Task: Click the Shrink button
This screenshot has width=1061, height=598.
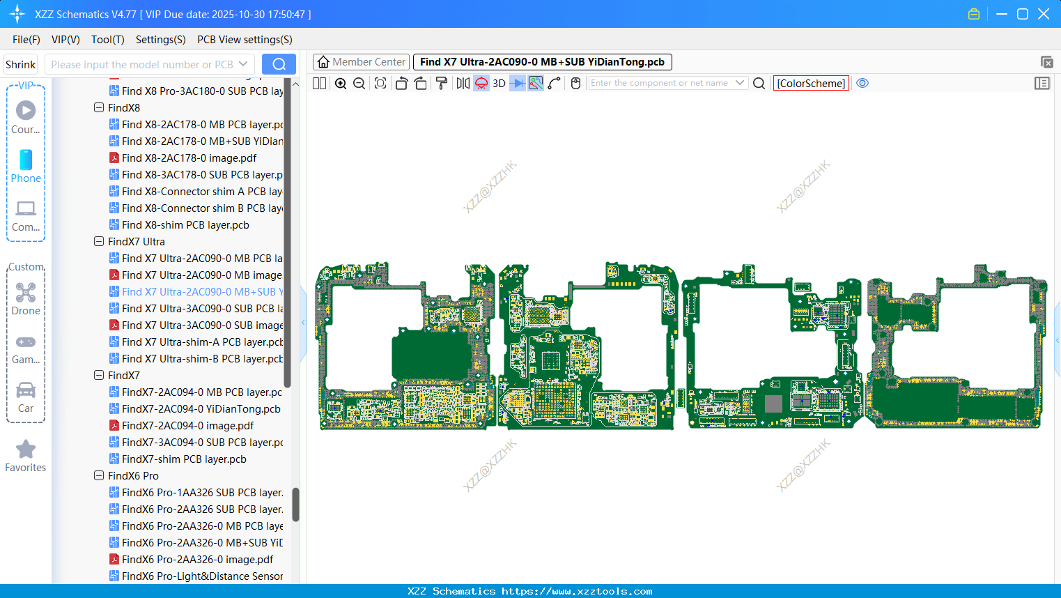Action: coord(21,64)
